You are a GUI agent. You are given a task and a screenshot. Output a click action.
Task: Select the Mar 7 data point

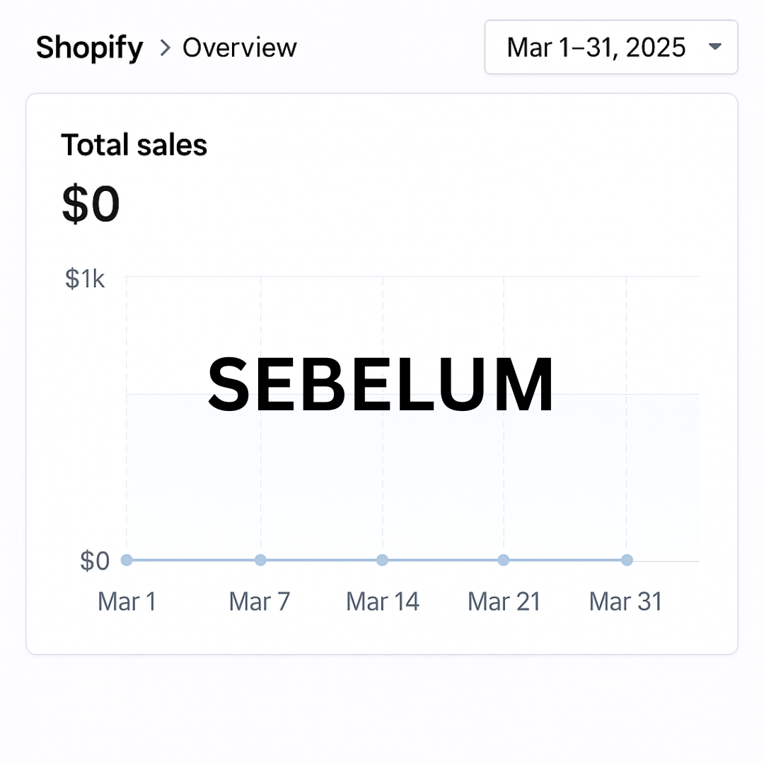[x=260, y=560]
